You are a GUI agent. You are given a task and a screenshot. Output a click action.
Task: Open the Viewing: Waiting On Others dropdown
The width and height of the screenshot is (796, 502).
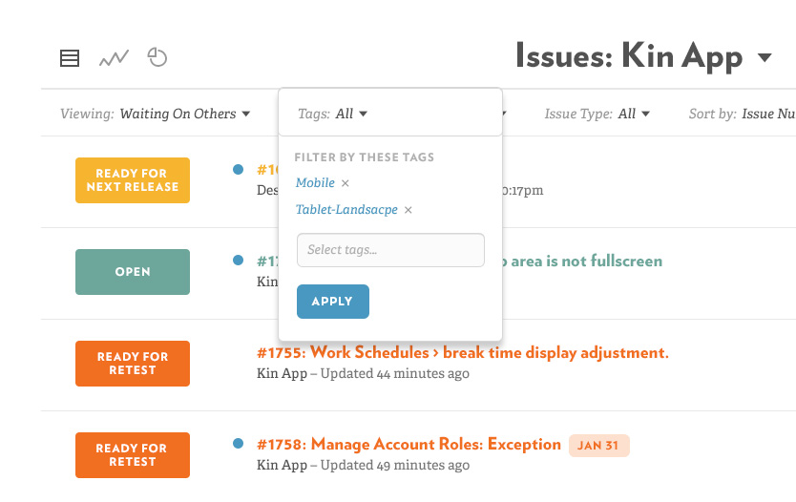[156, 114]
